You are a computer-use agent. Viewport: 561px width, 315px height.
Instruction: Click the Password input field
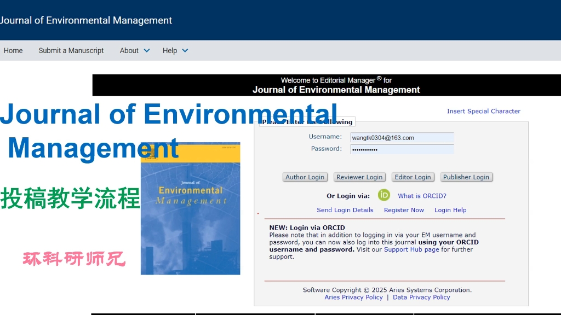(402, 150)
